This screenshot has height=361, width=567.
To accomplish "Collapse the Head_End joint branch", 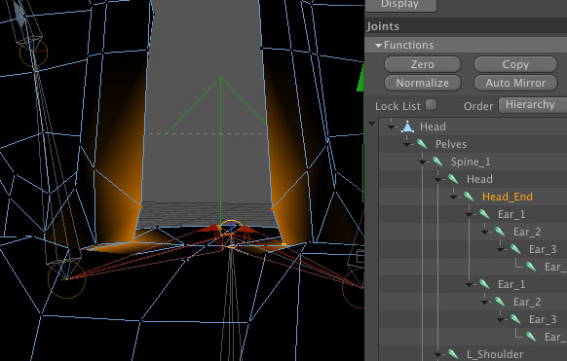I will (x=453, y=198).
